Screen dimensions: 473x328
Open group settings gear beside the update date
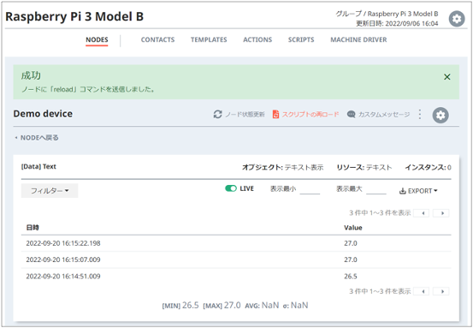click(x=457, y=19)
